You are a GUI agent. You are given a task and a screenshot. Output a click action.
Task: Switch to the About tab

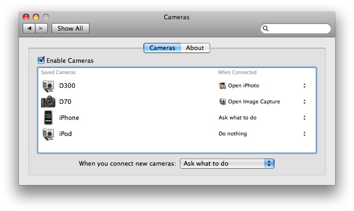tap(195, 48)
